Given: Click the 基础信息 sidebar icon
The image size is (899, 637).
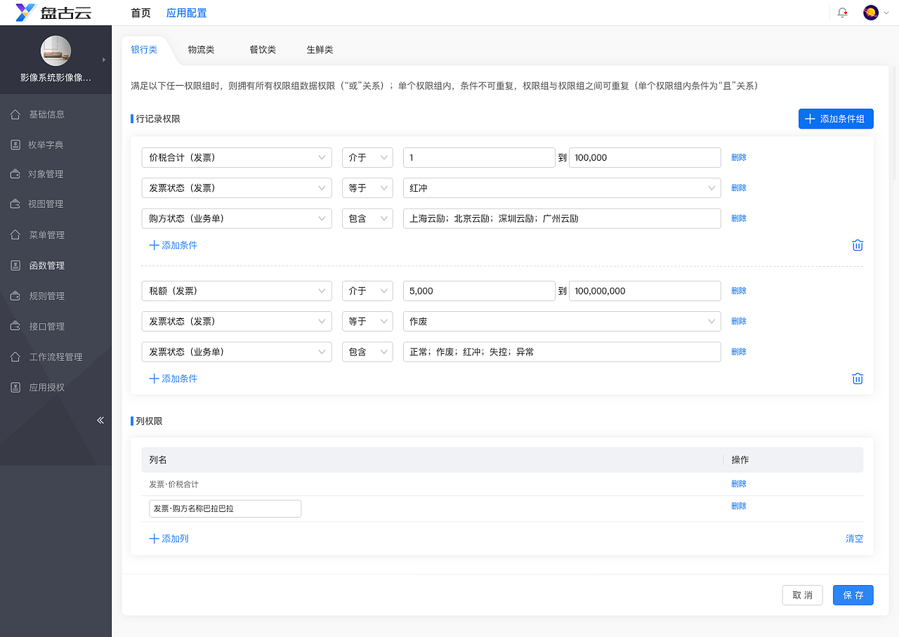Looking at the screenshot, I should point(15,114).
